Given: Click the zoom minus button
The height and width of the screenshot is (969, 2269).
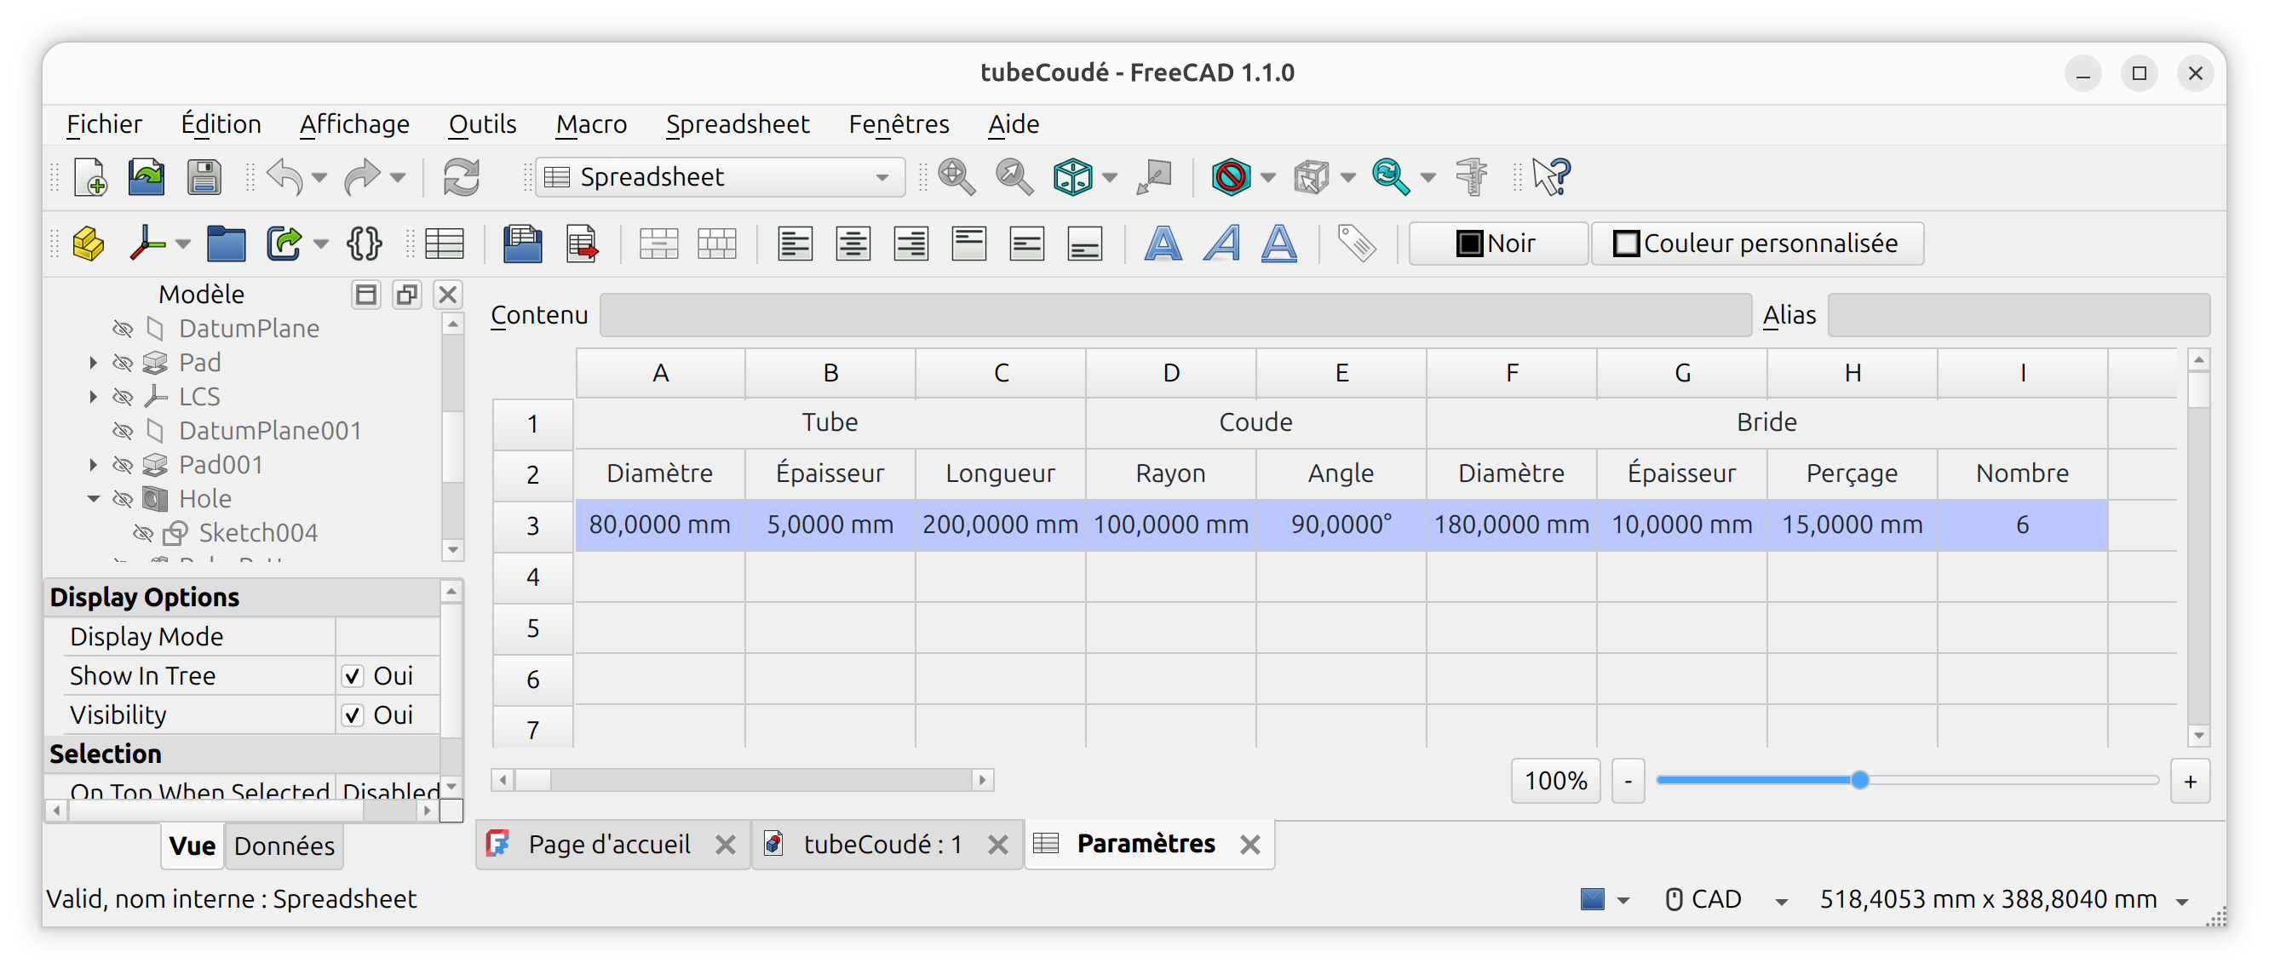Looking at the screenshot, I should click(1628, 782).
